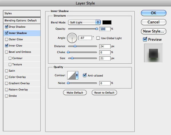This screenshot has height=135, width=171.
Task: Uncheck the Preview checkbox
Action: pyautogui.click(x=145, y=39)
